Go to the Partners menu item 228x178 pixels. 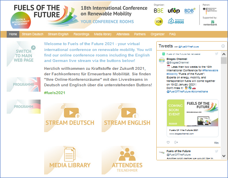click(x=140, y=34)
